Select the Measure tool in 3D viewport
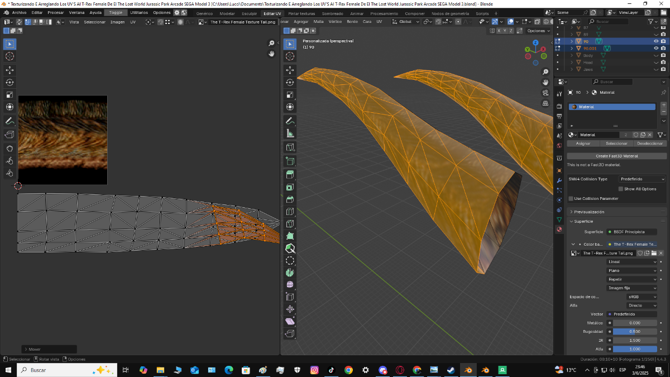Viewport: 670px width, 377px height. point(290,133)
